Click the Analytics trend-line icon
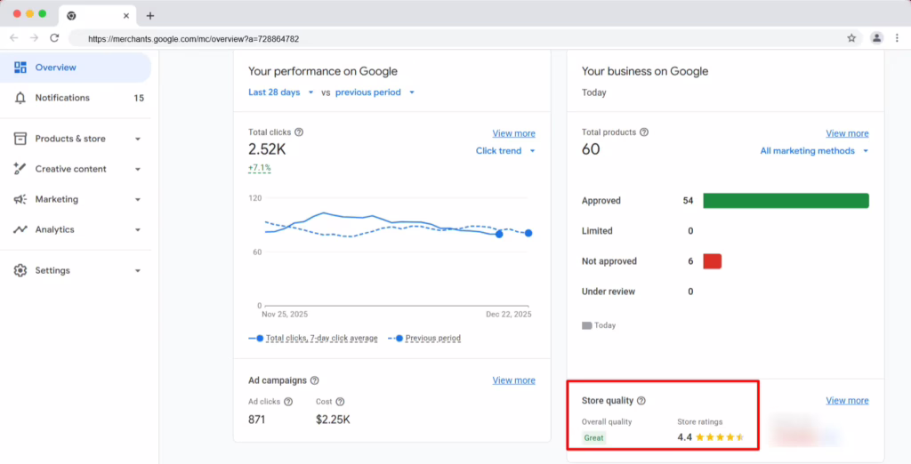The height and width of the screenshot is (464, 911). tap(20, 229)
